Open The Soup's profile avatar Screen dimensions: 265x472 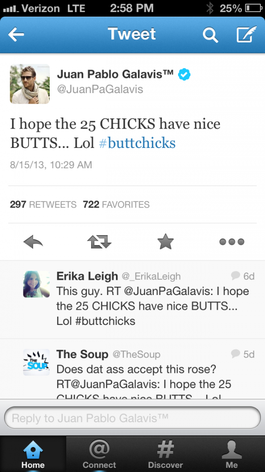coord(36,362)
